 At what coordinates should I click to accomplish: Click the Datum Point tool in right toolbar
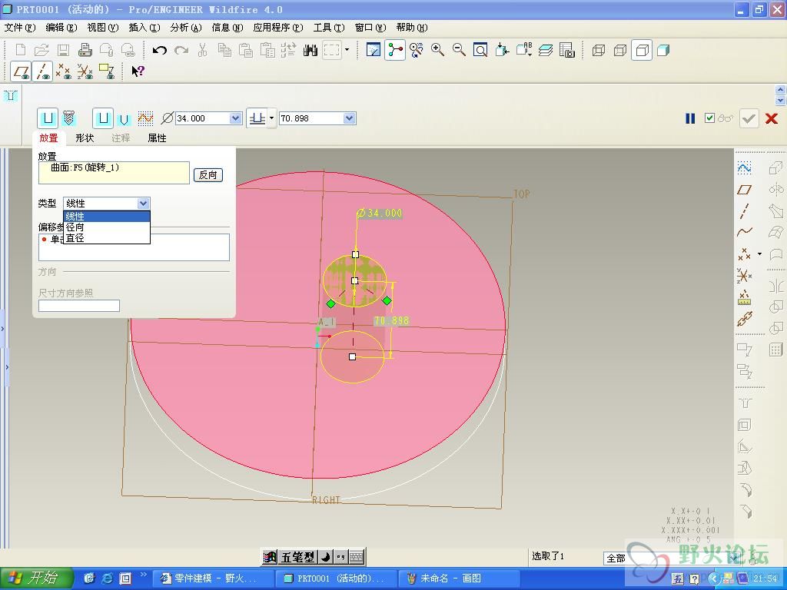744,254
